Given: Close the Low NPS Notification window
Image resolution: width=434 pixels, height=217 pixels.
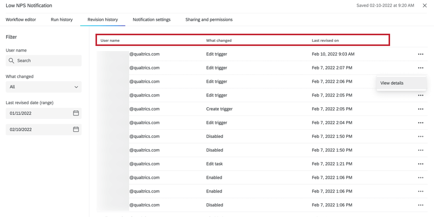Looking at the screenshot, I should [425, 6].
